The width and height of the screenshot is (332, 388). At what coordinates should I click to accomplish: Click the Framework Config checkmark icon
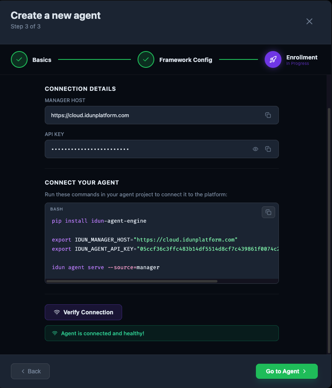pyautogui.click(x=146, y=59)
